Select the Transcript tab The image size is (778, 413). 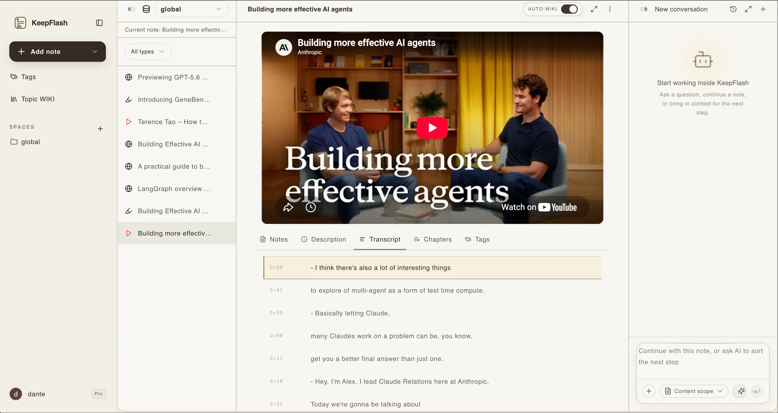coord(380,239)
